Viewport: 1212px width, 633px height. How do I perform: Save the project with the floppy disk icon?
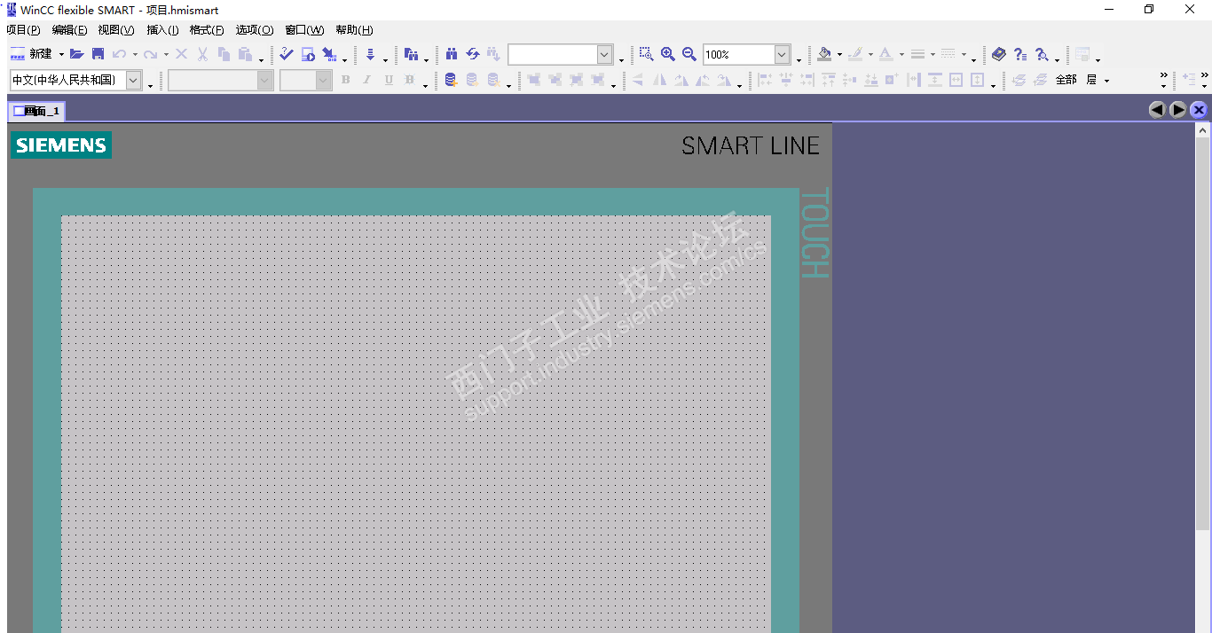(98, 54)
